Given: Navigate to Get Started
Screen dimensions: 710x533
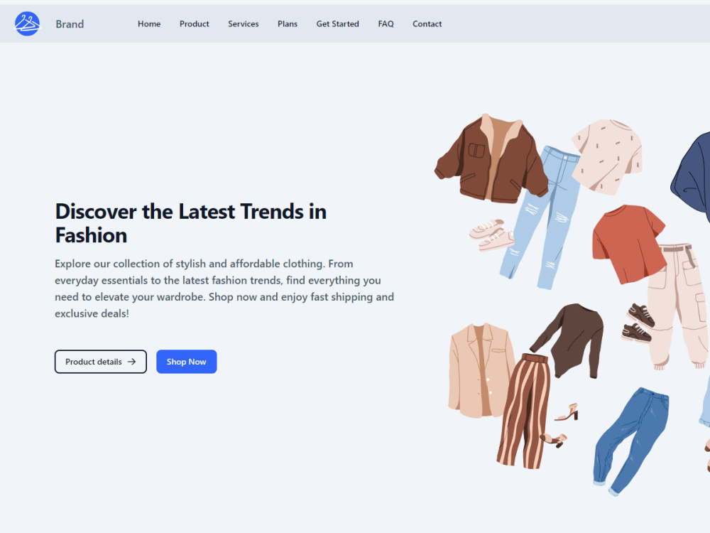Looking at the screenshot, I should point(337,24).
